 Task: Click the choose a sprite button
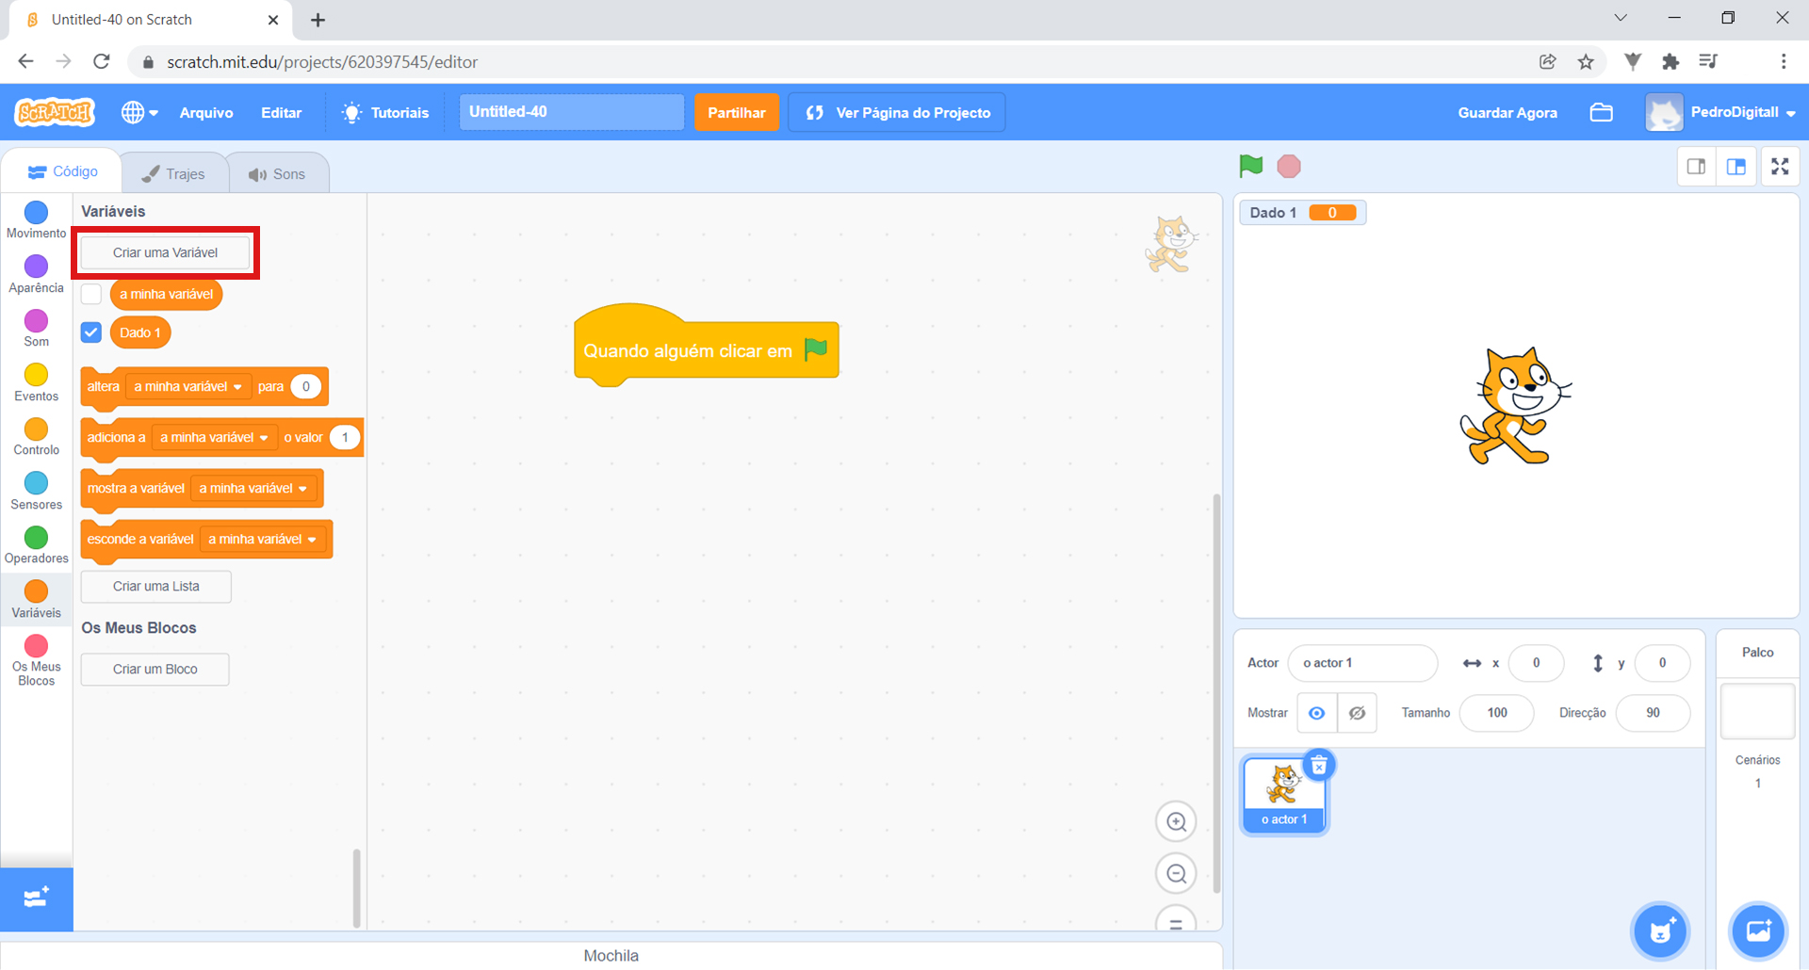pos(1660,931)
